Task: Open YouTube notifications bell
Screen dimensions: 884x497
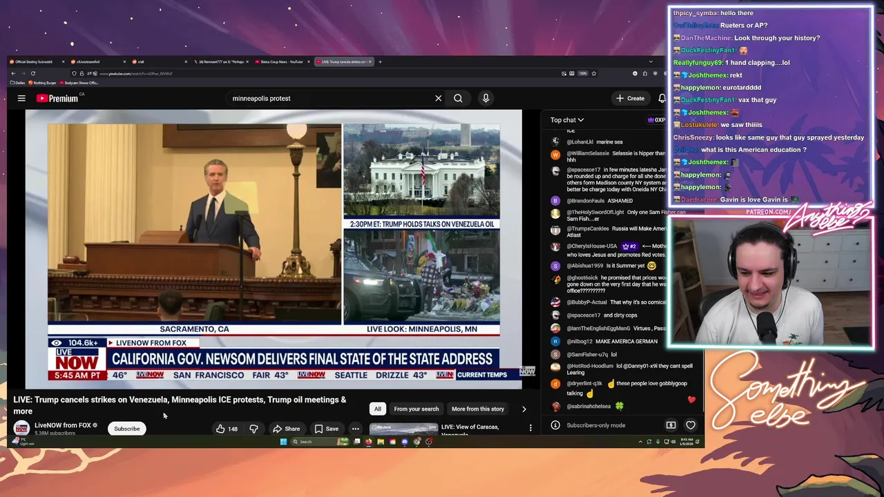Action: 662,98
